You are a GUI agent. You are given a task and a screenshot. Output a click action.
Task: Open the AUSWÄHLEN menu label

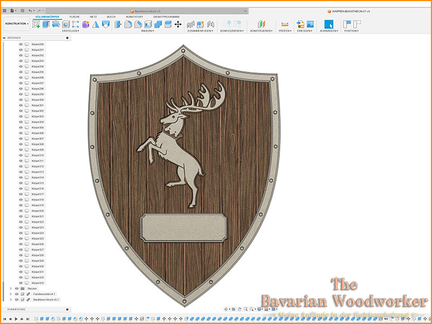pos(329,31)
